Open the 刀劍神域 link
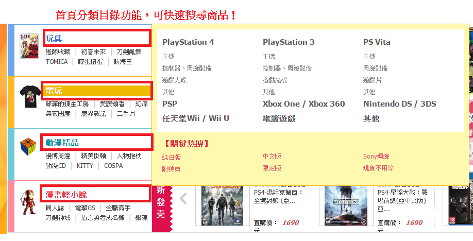Screen dimensions: 473x241 click(x=58, y=217)
